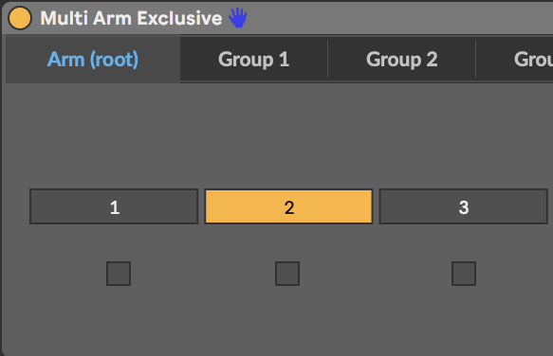This screenshot has width=553, height=356.
Task: Check the box under button 1
Action: pos(119,274)
